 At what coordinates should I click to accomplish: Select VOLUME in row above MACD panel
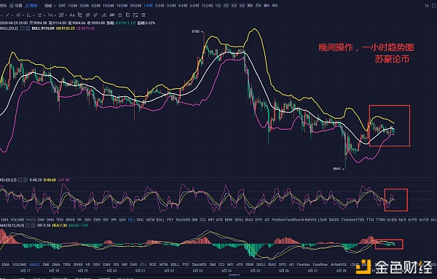[x=17, y=220]
